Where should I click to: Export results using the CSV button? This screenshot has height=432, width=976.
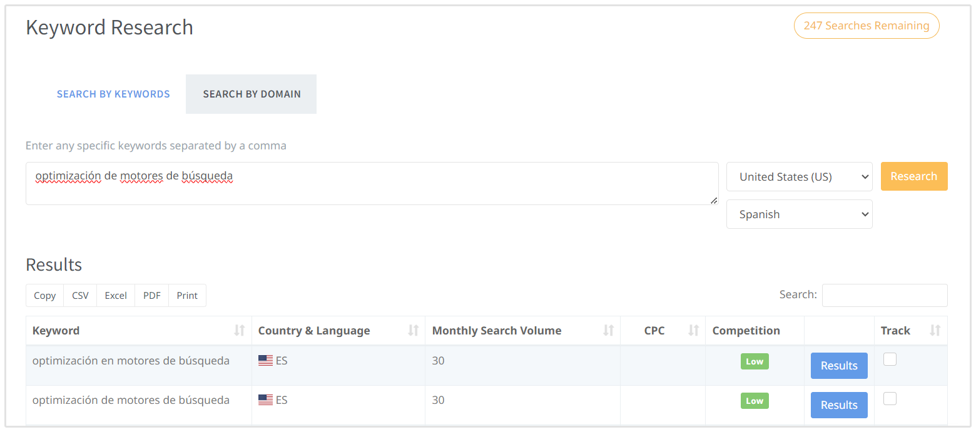pyautogui.click(x=80, y=296)
